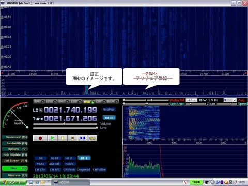The width and height of the screenshot is (248, 186).
Task: Click the S-meter gauge
Action: [15, 115]
